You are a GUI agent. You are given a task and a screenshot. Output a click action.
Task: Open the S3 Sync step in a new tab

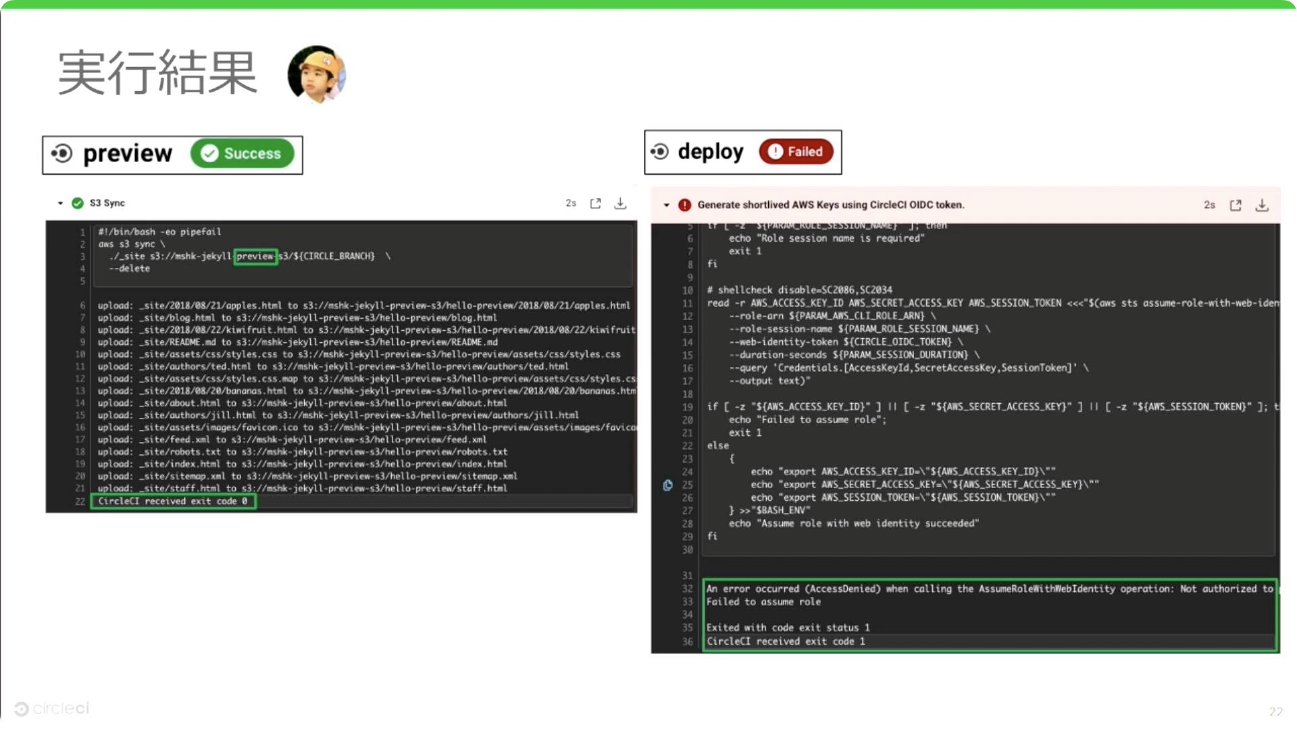click(x=595, y=202)
